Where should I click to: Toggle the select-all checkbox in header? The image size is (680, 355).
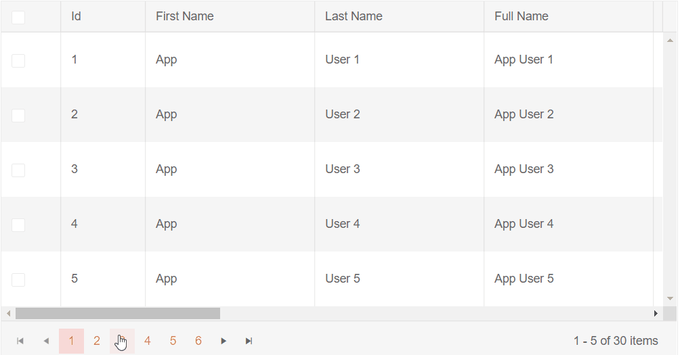[x=18, y=17]
